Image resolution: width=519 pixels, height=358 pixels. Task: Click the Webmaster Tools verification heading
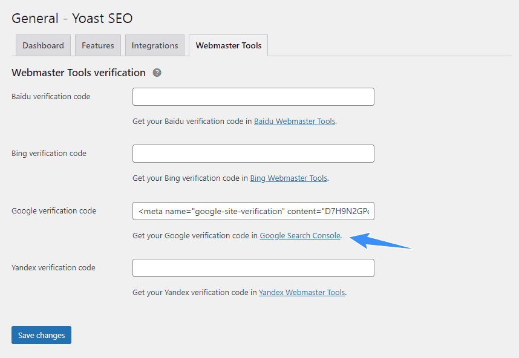click(79, 73)
